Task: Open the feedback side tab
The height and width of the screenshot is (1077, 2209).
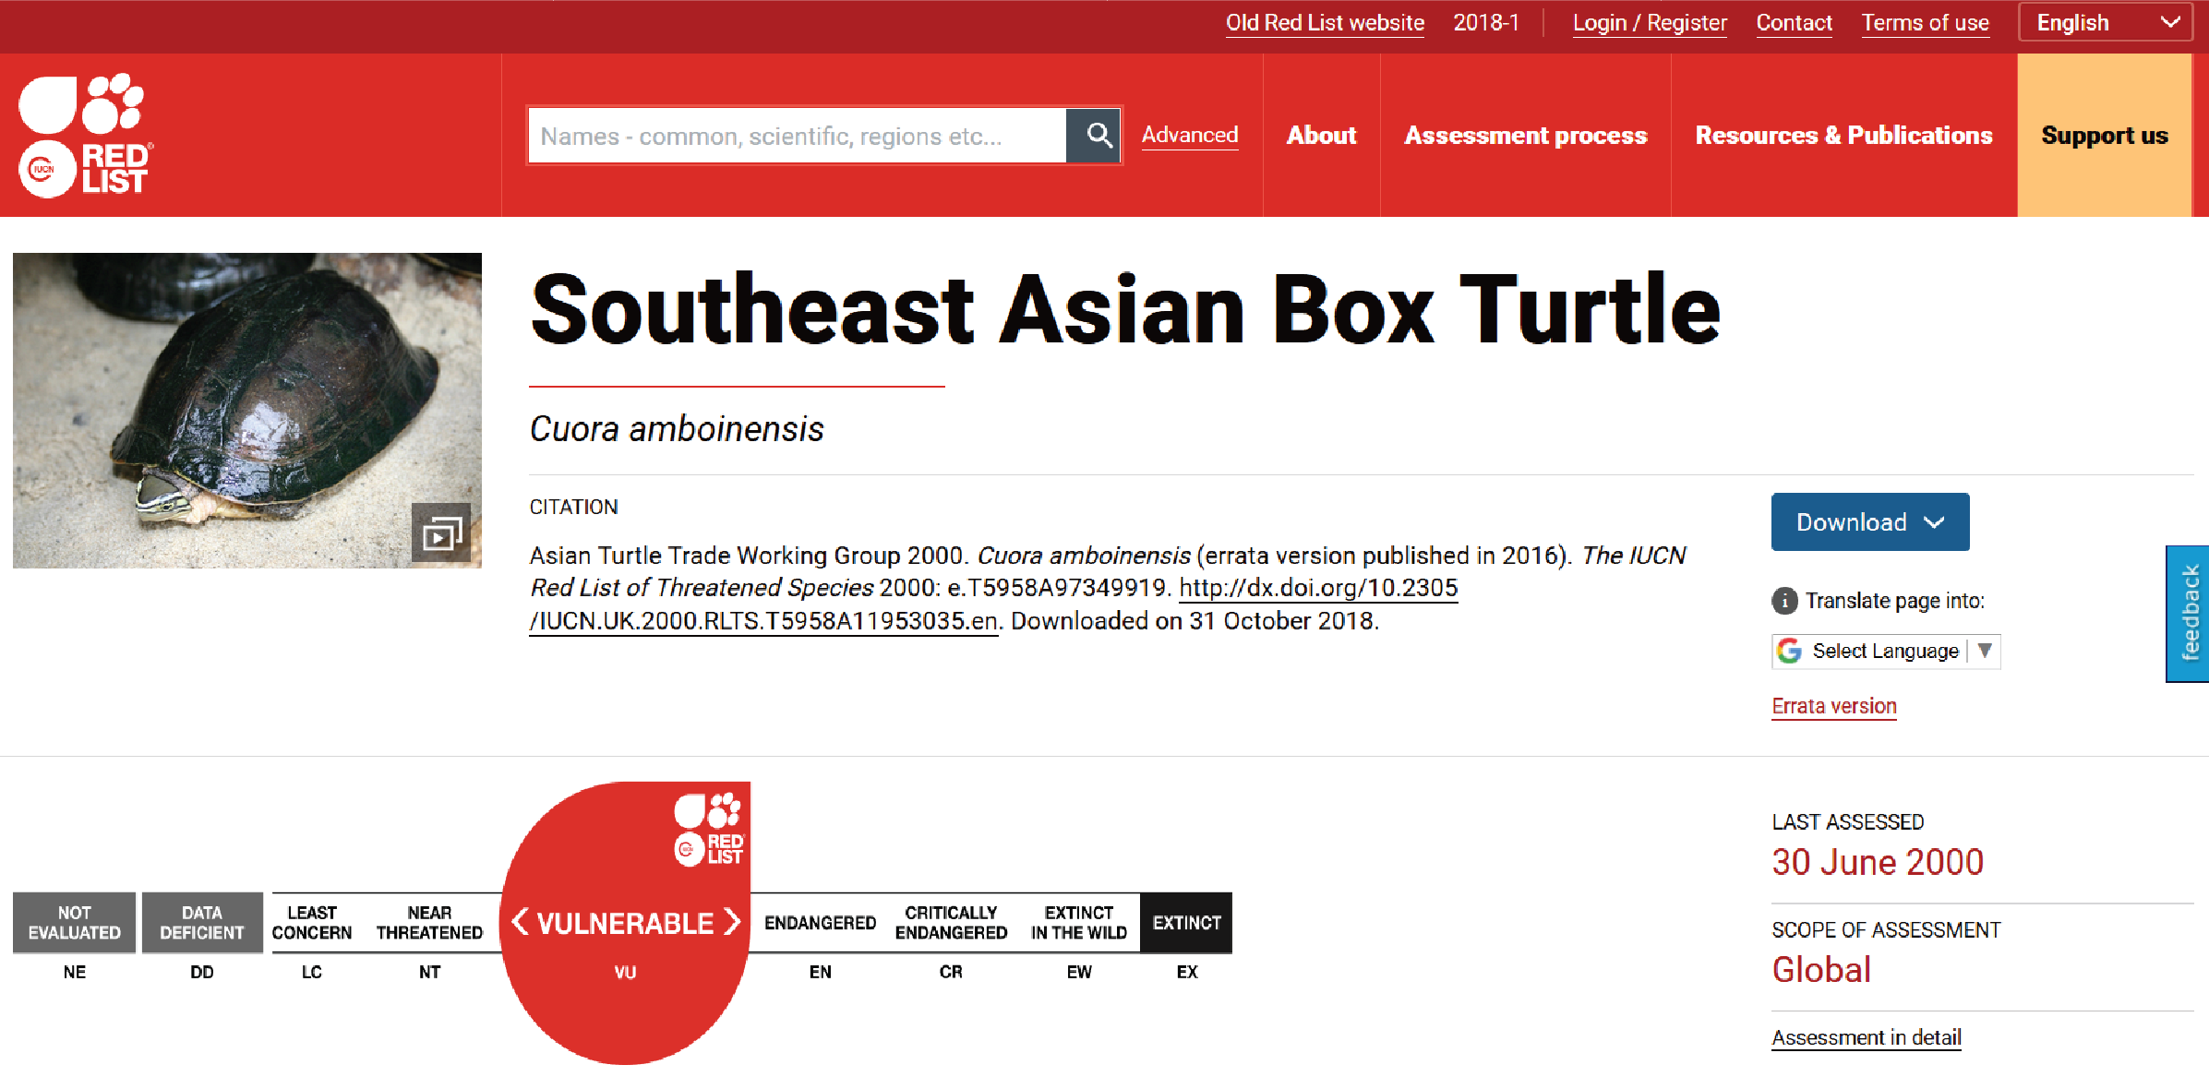Action: pos(2189,614)
